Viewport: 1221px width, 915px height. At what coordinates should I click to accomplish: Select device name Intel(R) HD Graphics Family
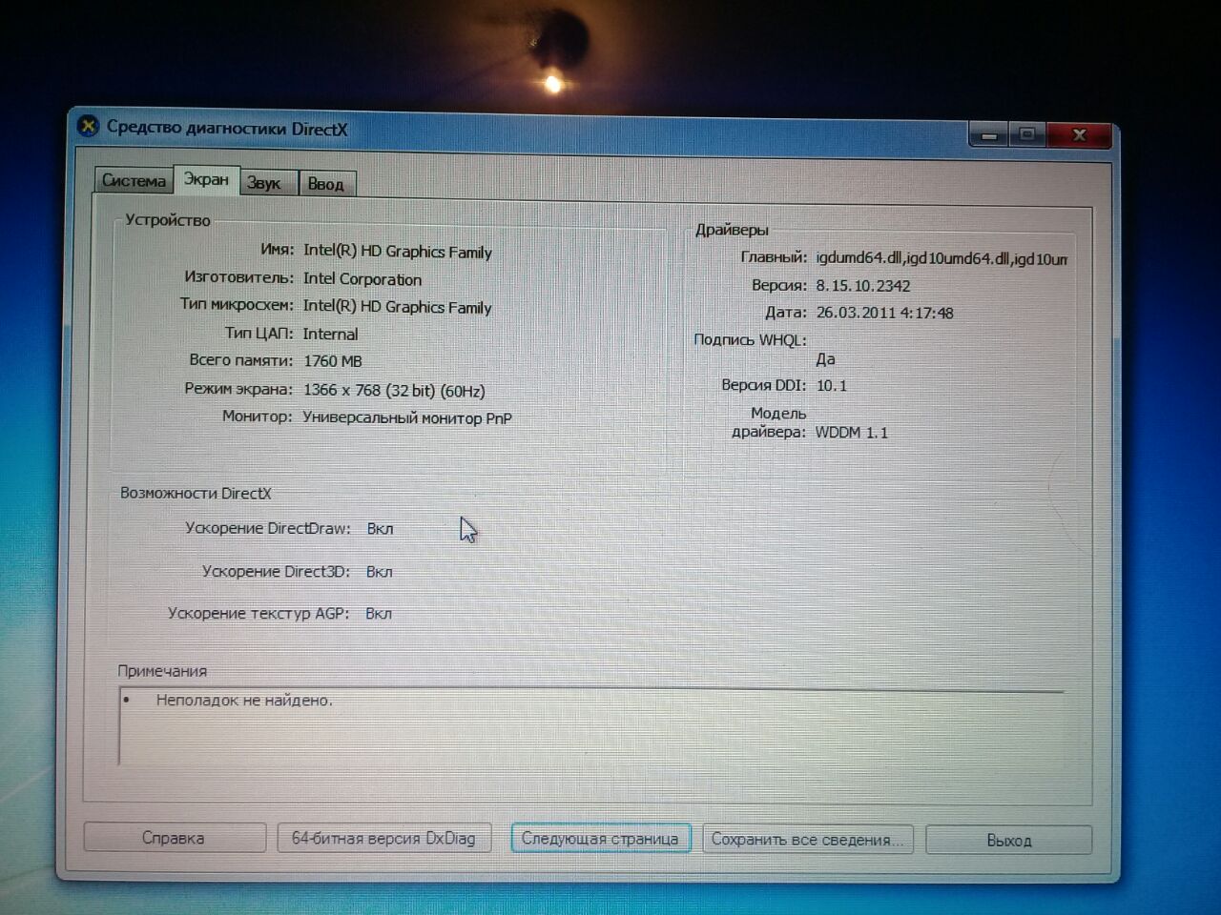pos(398,252)
